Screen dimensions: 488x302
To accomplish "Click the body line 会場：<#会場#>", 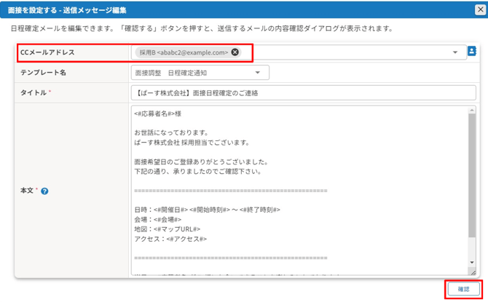I will pos(158,220).
